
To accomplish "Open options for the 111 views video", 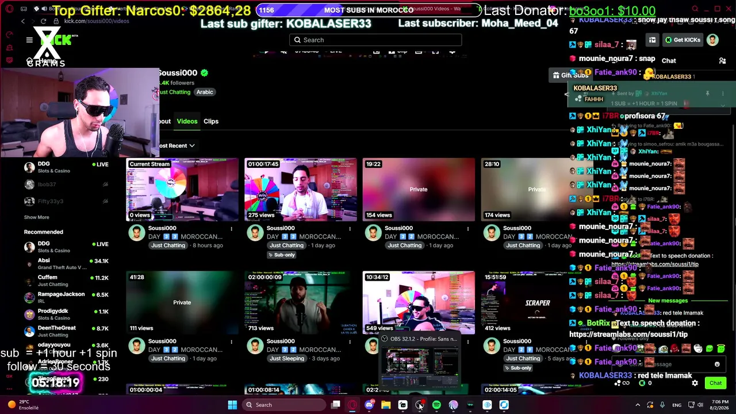I will pos(231,342).
